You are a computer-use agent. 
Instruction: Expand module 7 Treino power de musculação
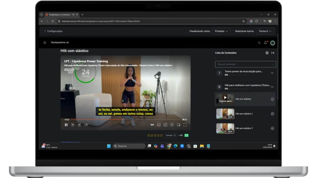pos(272,73)
